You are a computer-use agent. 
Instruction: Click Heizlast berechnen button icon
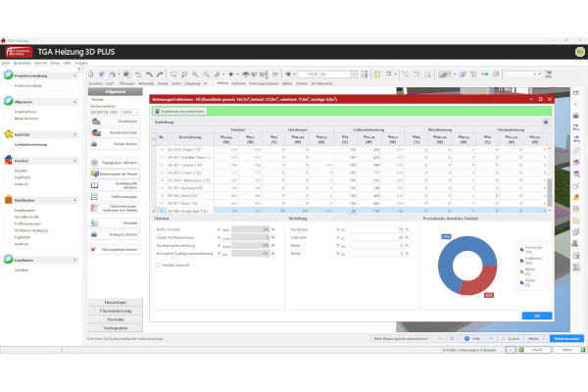pos(94,131)
